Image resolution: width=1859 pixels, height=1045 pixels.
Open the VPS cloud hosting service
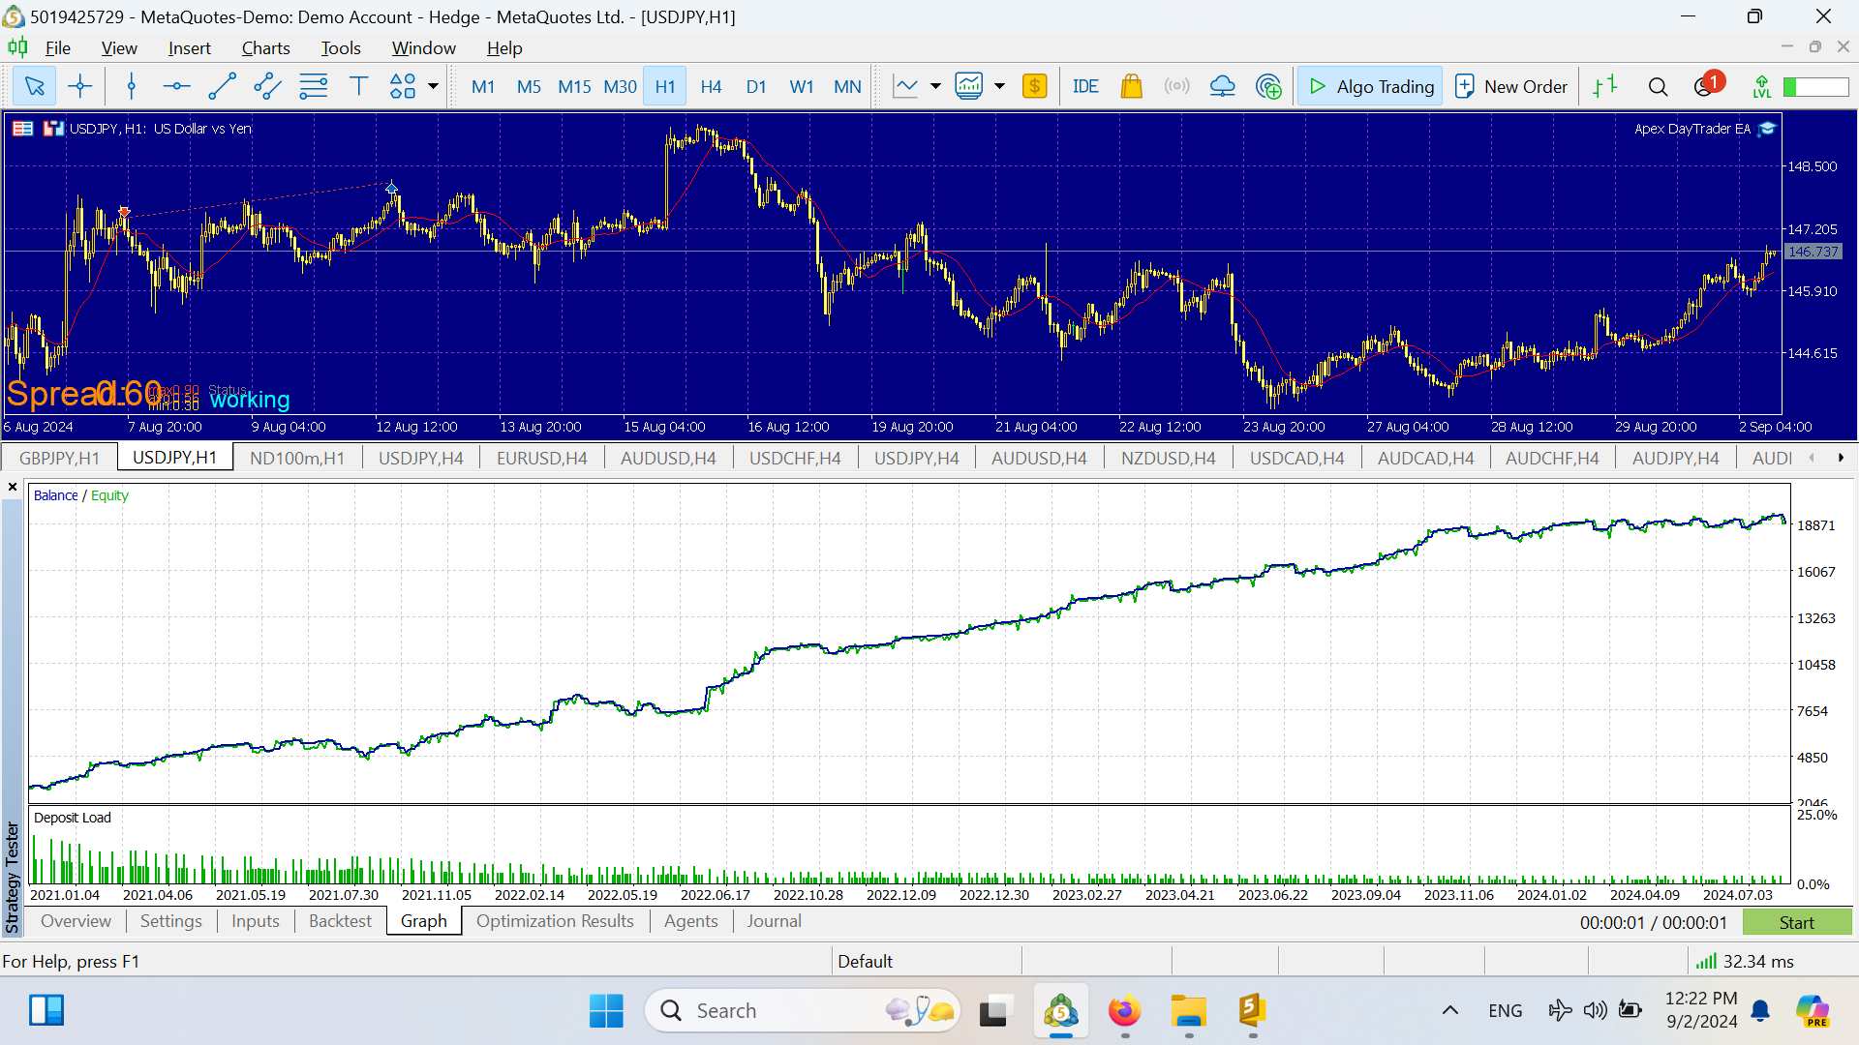pyautogui.click(x=1223, y=86)
